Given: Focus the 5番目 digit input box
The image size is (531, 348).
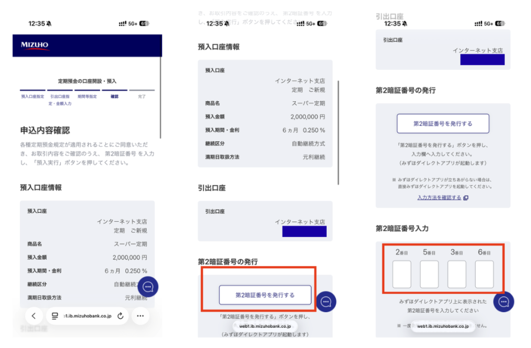Looking at the screenshot, I should click(429, 274).
